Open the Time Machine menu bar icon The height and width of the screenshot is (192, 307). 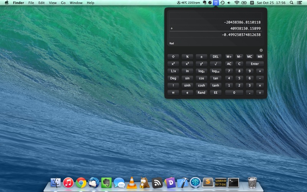(223, 3)
